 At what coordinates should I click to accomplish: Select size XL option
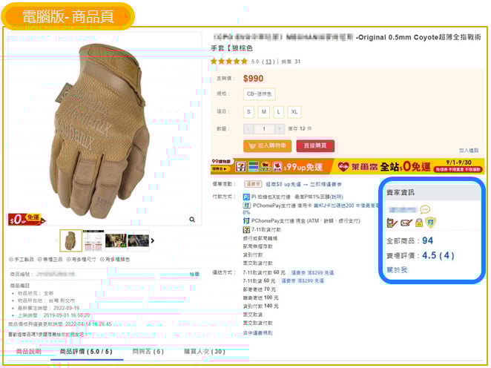[x=294, y=112]
